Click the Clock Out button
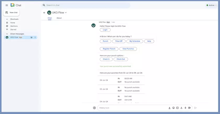220x114 pixels. tap(121, 59)
